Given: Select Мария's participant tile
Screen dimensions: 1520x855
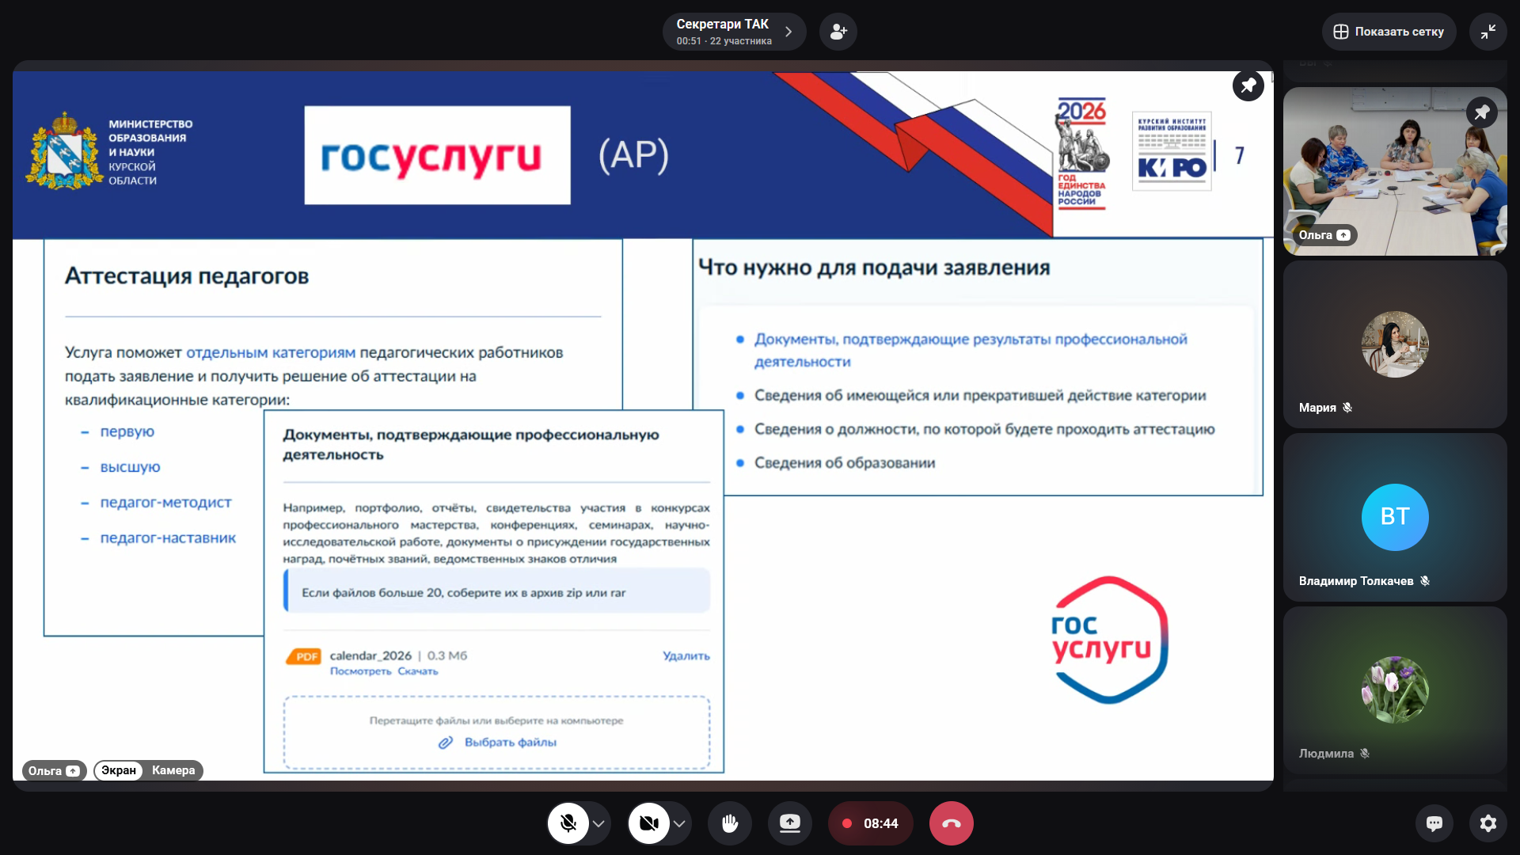Looking at the screenshot, I should [1394, 344].
